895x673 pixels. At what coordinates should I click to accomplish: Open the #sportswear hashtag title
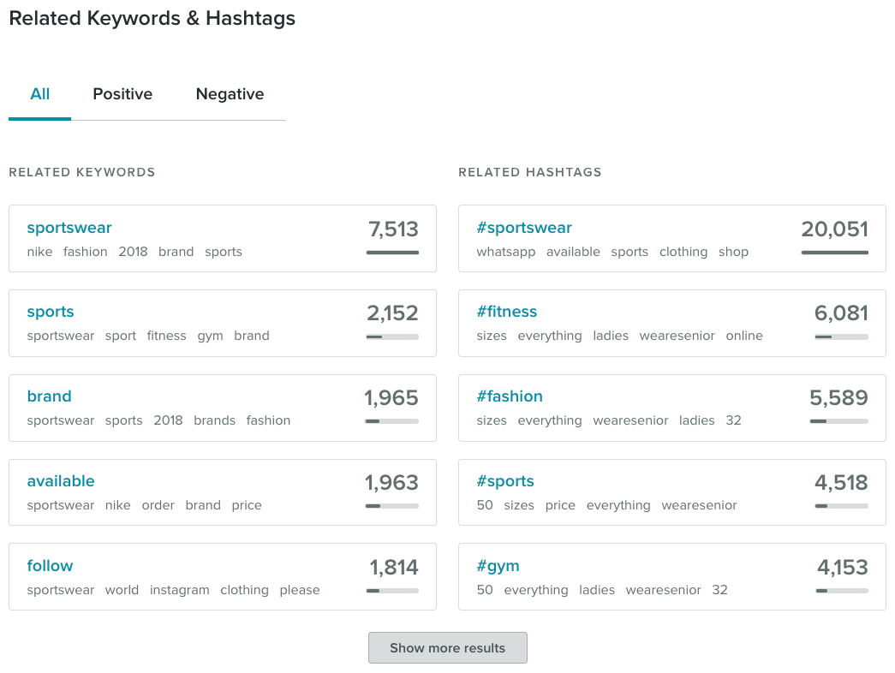coord(524,228)
